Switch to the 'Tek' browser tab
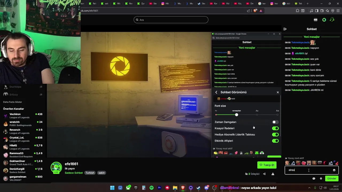342x192 pixels. click(x=298, y=4)
